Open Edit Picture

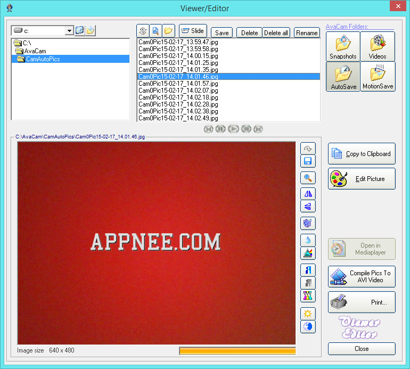click(x=362, y=179)
